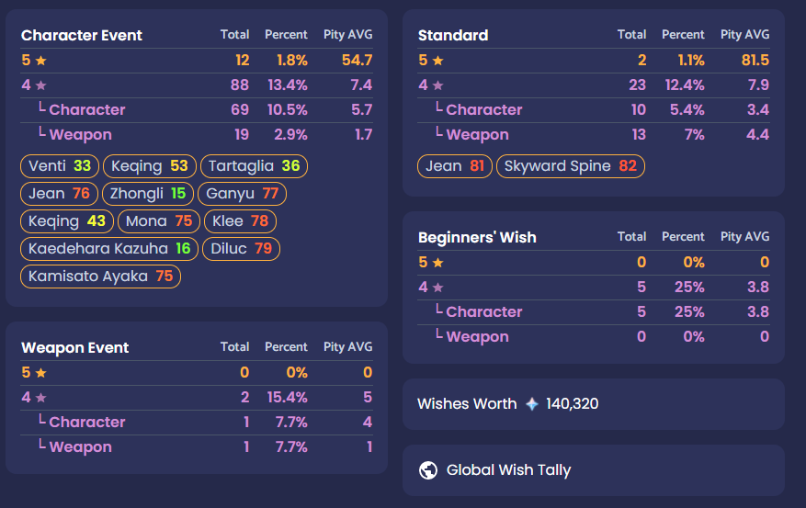Click the gold star in Standard 5-star row

(x=438, y=61)
